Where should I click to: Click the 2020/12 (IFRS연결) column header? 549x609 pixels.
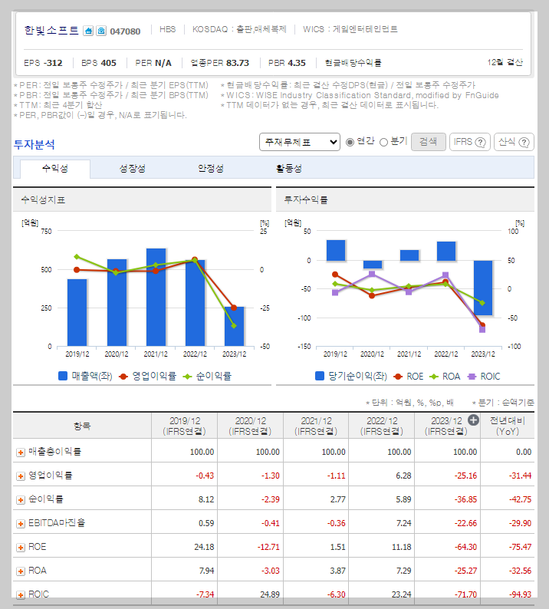250,426
